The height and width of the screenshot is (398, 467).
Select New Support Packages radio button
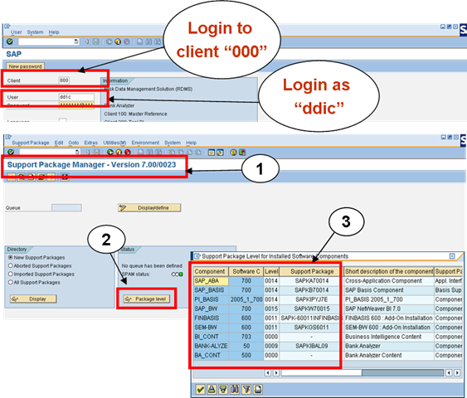coord(11,257)
